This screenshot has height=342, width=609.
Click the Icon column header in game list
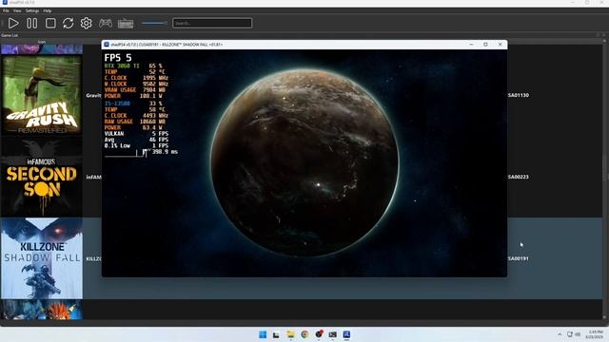click(42, 42)
